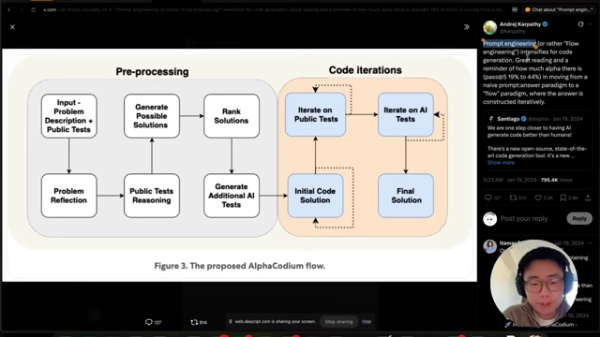Screen dimensions: 600x337
Task: Click the Reply button
Action: click(579, 218)
